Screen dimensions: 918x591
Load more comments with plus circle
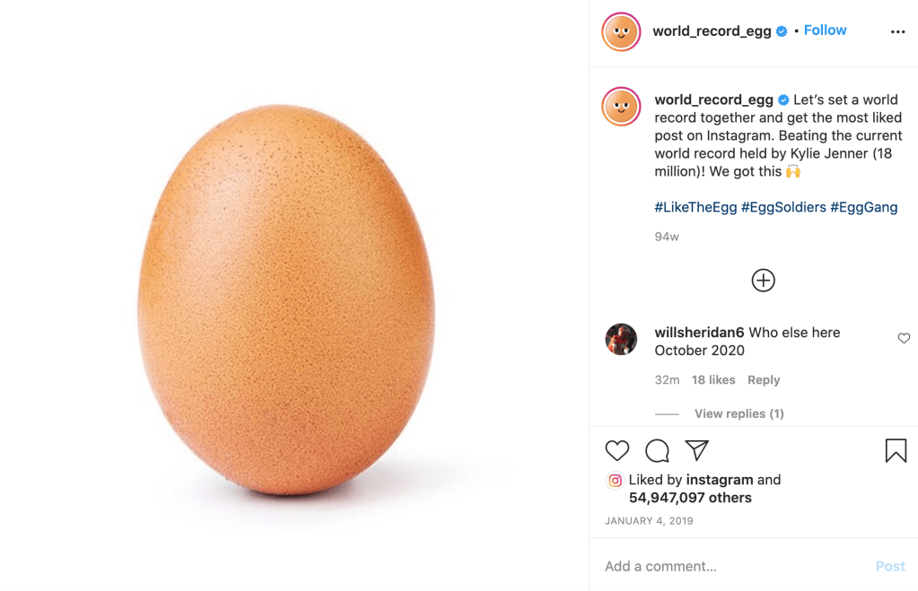[x=763, y=280]
